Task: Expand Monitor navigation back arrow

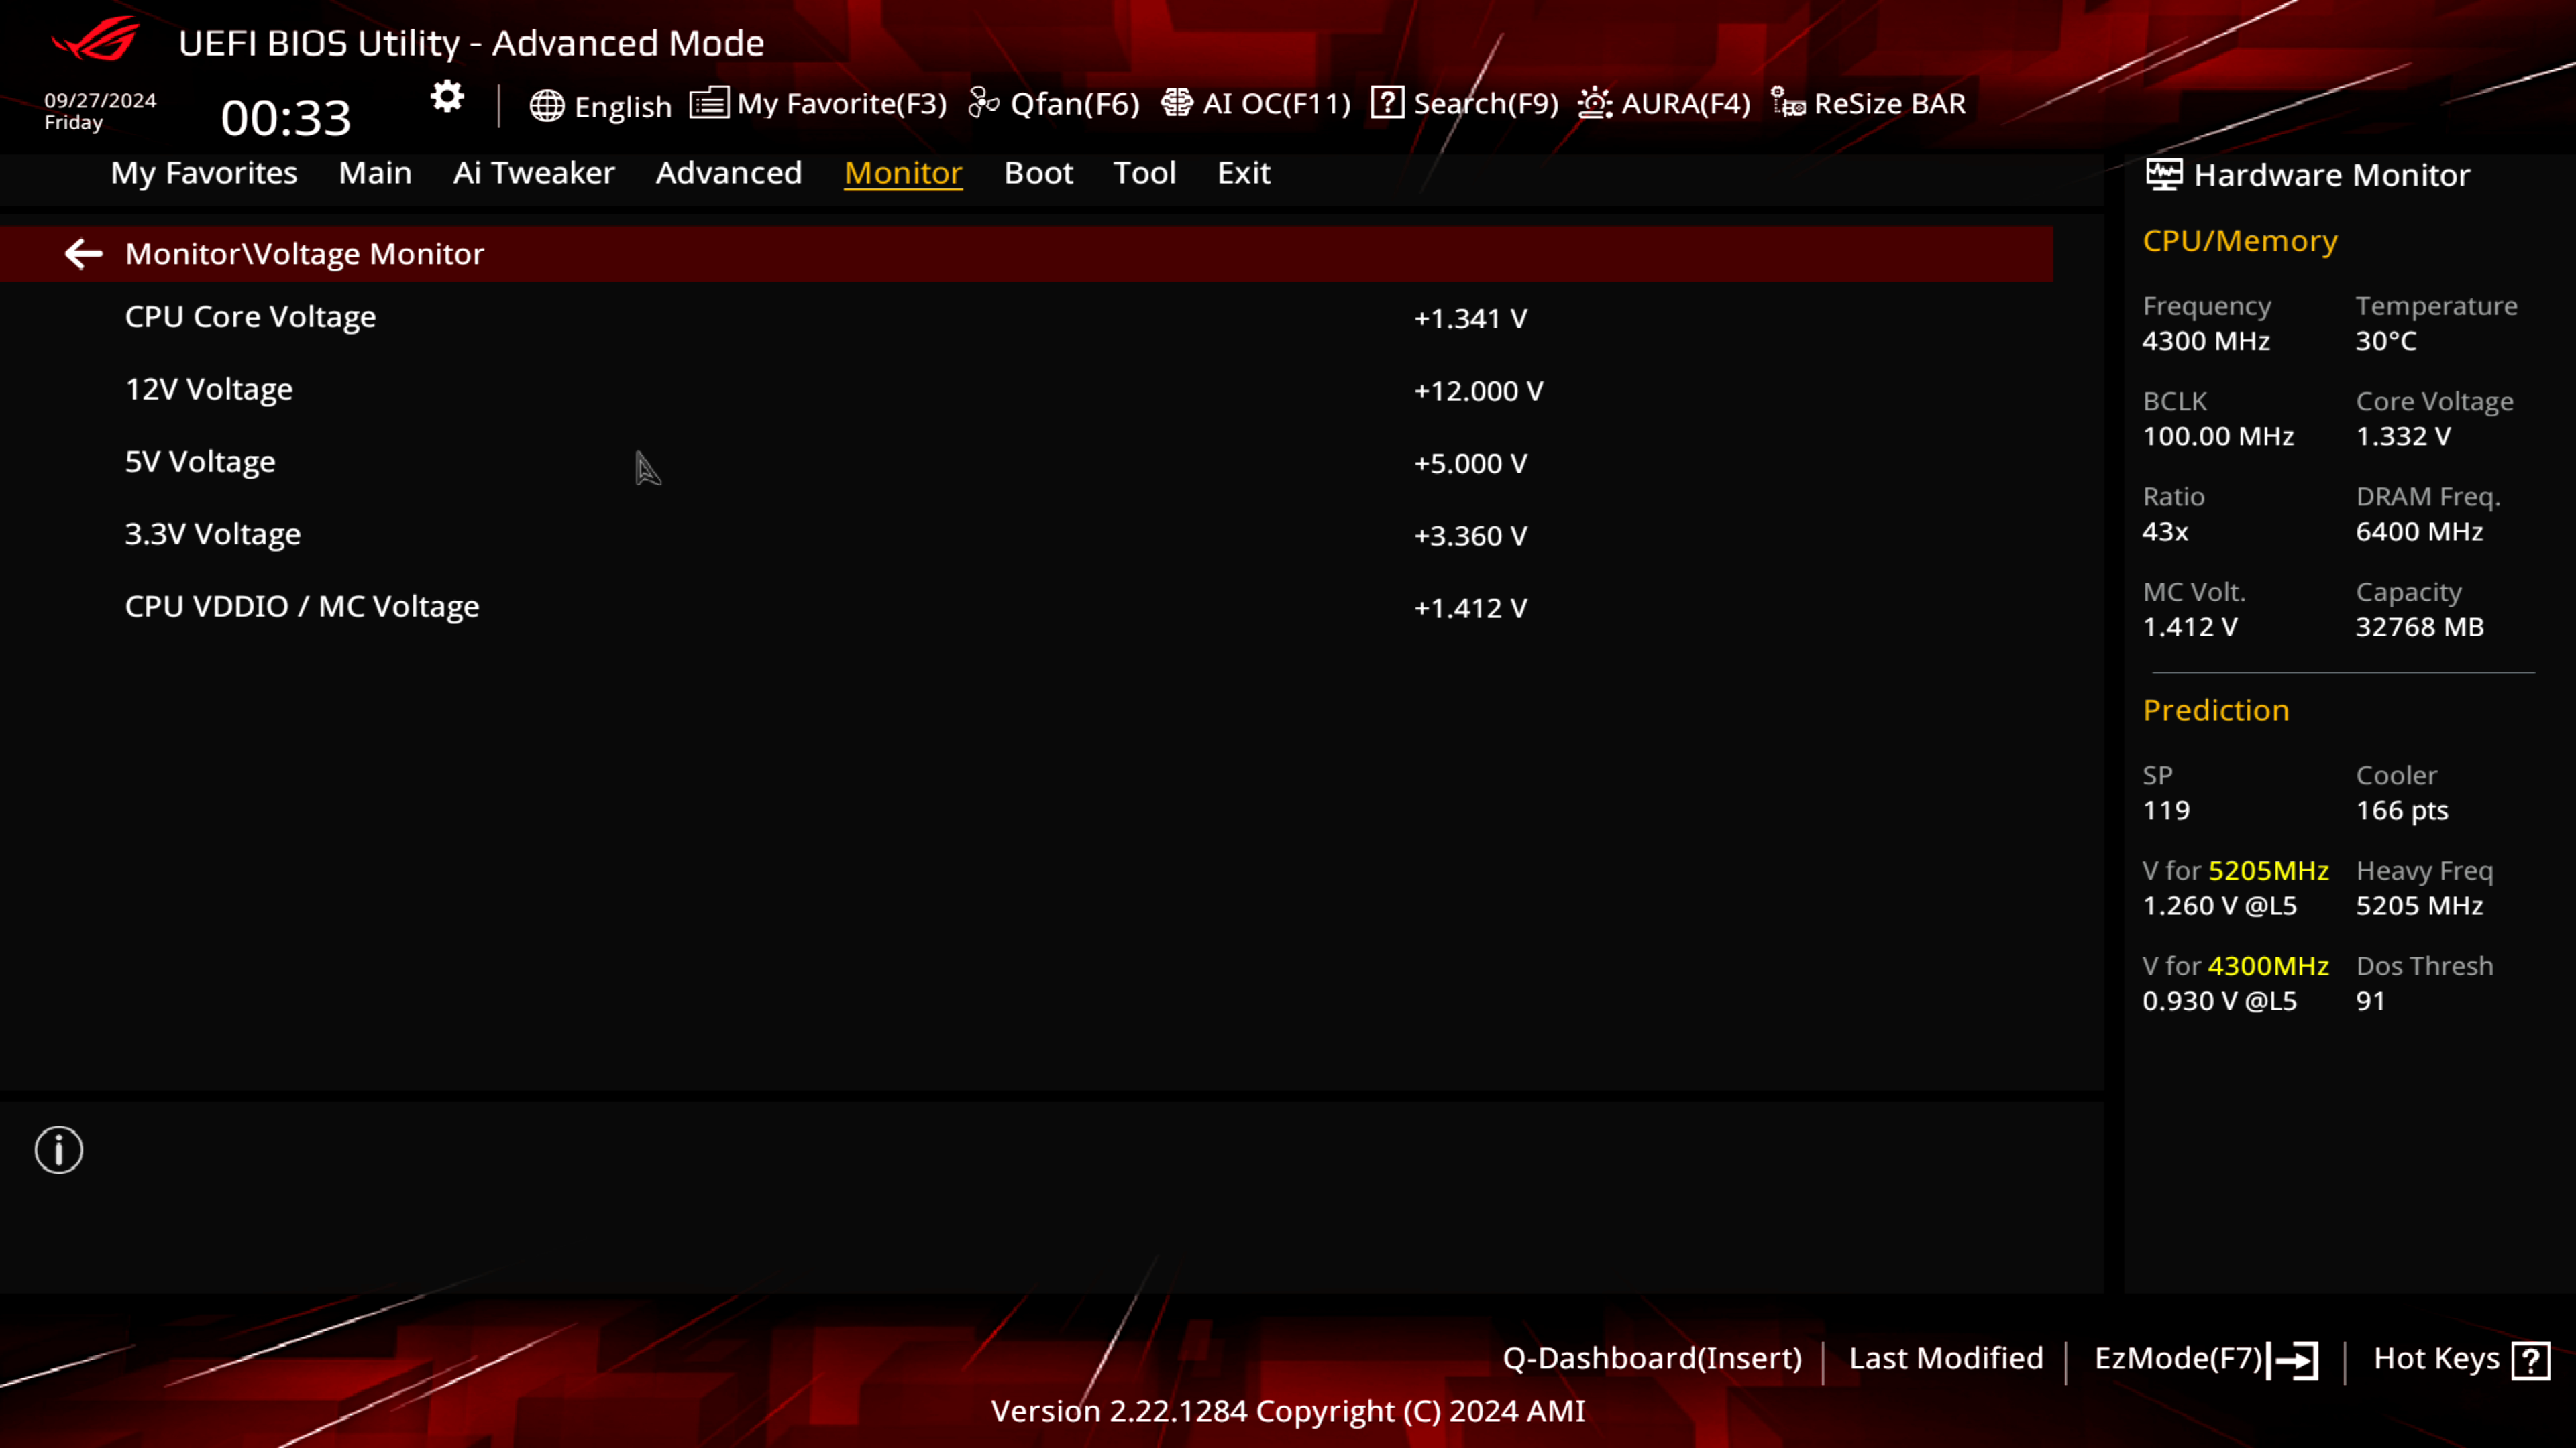Action: tap(83, 253)
